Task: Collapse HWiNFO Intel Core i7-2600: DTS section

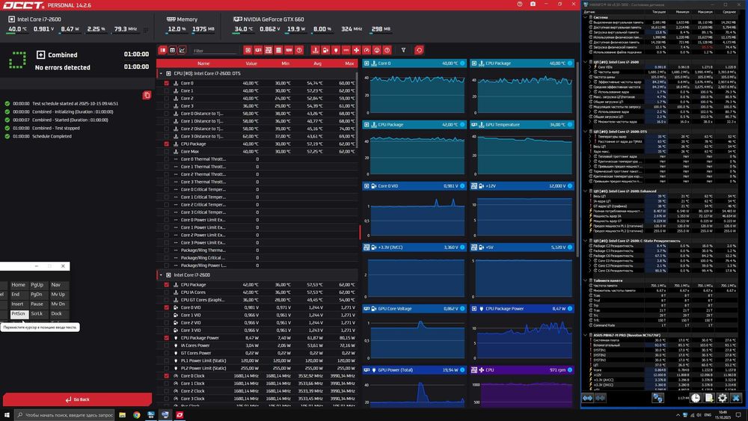Action: coord(586,132)
